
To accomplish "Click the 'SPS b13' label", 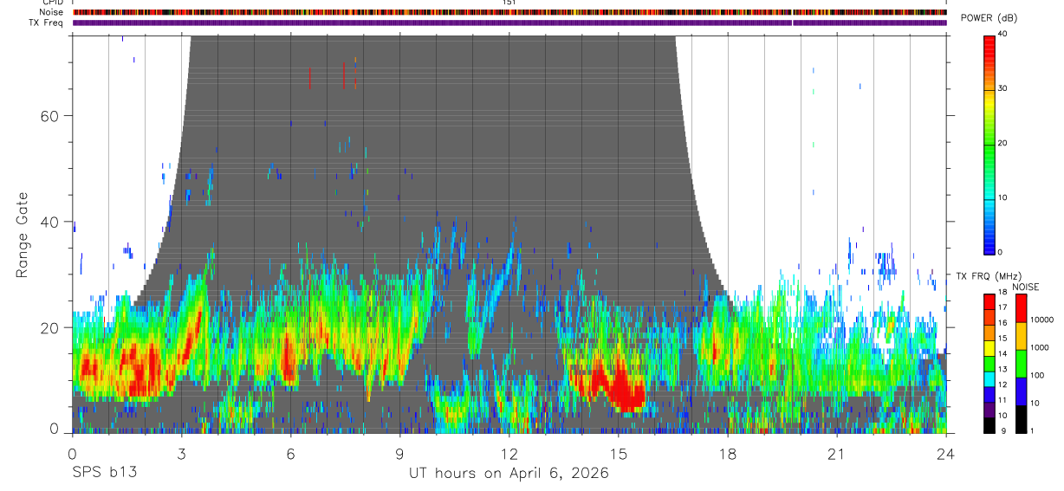I will 104,473.
